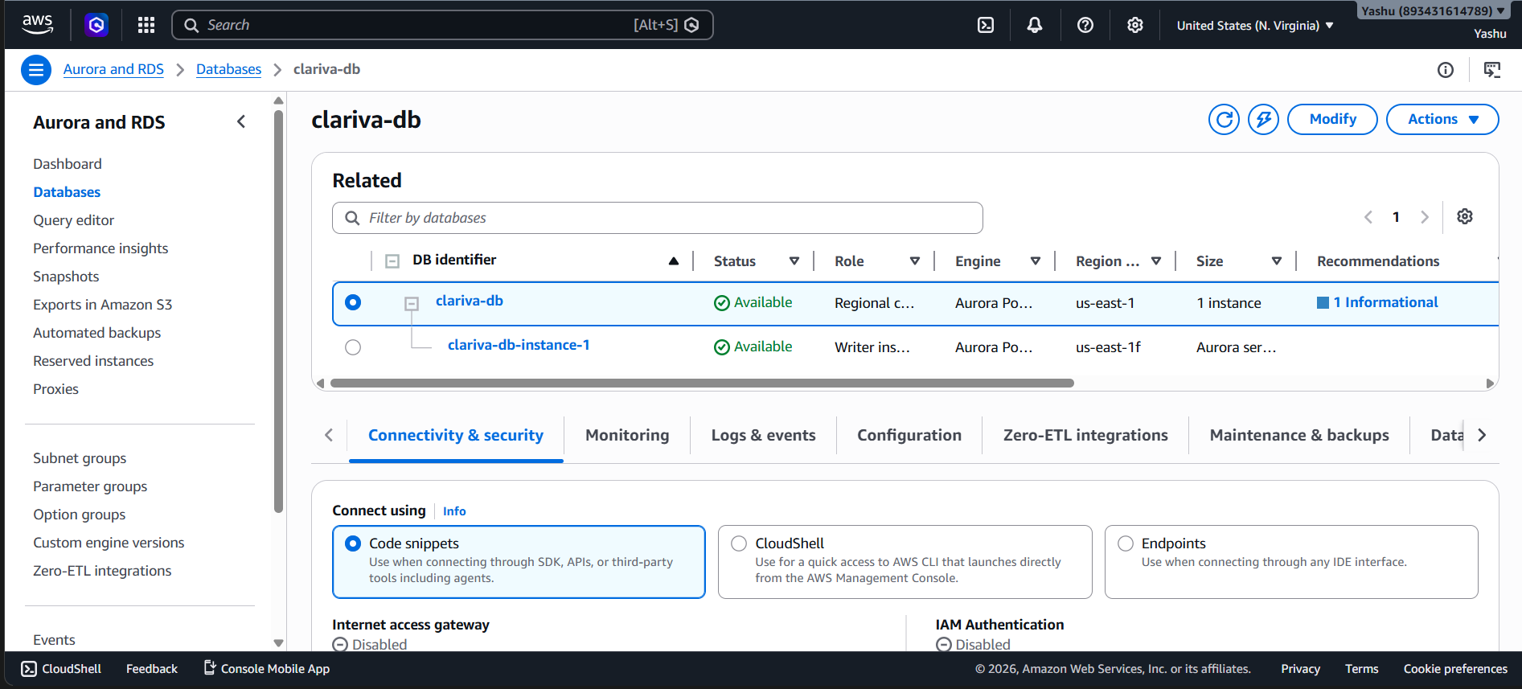The image size is (1522, 689).
Task: Open the clariva-db-instance-1 link
Action: (519, 346)
